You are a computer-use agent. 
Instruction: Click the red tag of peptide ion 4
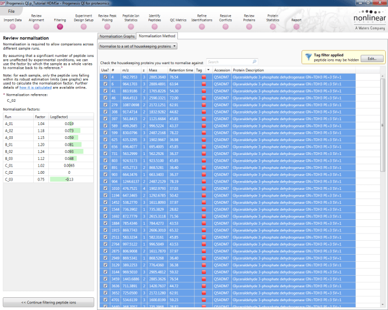tap(203, 77)
